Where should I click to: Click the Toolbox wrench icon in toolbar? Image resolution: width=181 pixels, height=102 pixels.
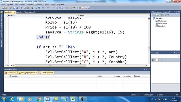coord(77,8)
